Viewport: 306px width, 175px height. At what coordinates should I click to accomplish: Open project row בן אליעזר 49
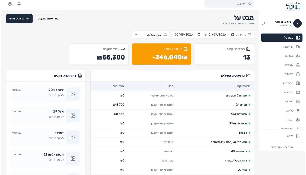172,151
